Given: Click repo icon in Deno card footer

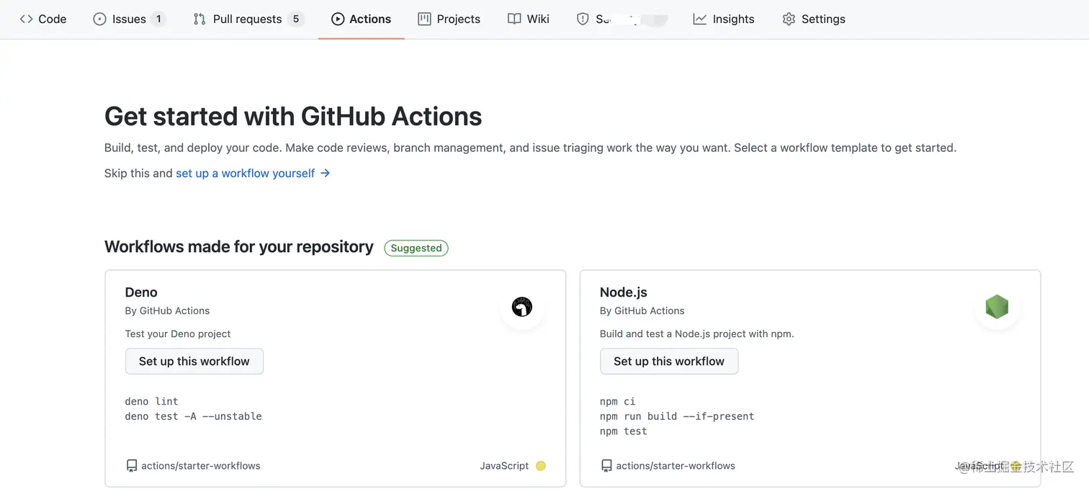Looking at the screenshot, I should point(132,466).
